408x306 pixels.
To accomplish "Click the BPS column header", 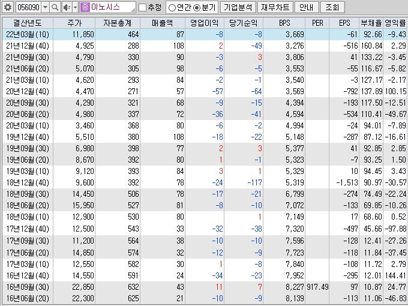I will (284, 23).
